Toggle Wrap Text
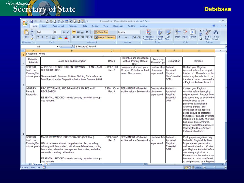This screenshot has width=244, height=183. [101, 32]
